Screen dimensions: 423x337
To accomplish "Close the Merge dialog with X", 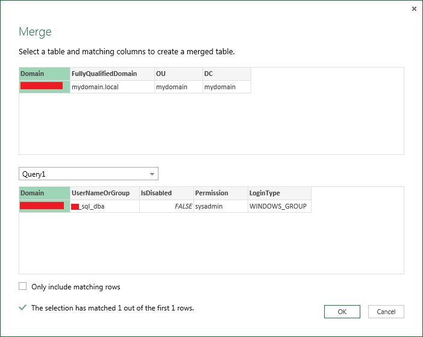I will (x=414, y=9).
